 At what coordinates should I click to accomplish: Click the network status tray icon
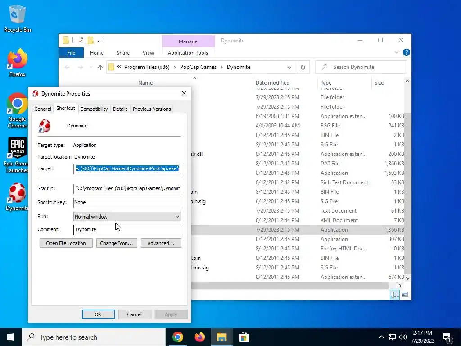(392, 337)
